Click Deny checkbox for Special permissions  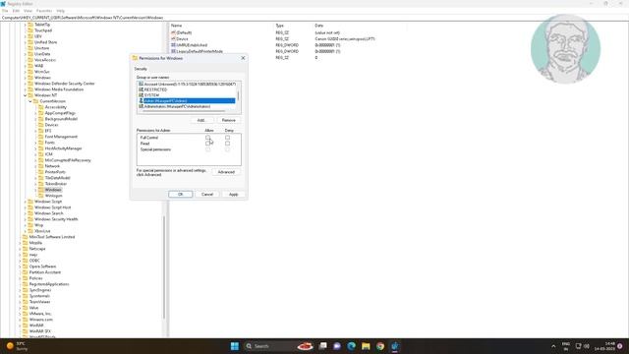tap(227, 149)
